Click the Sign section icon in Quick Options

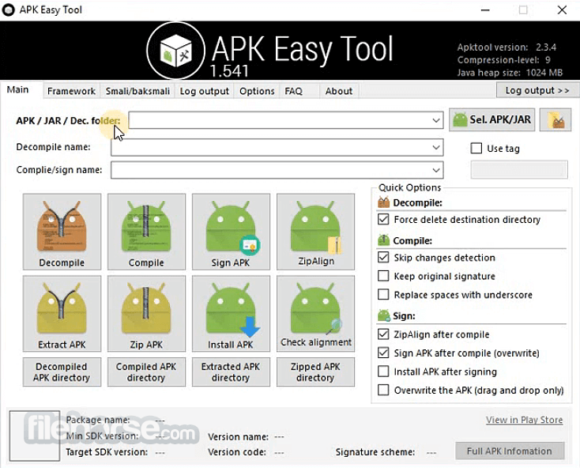click(x=383, y=315)
